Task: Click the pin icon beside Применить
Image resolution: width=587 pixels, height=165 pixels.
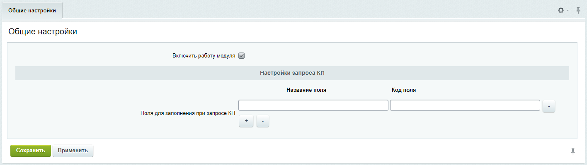Action: [x=573, y=151]
